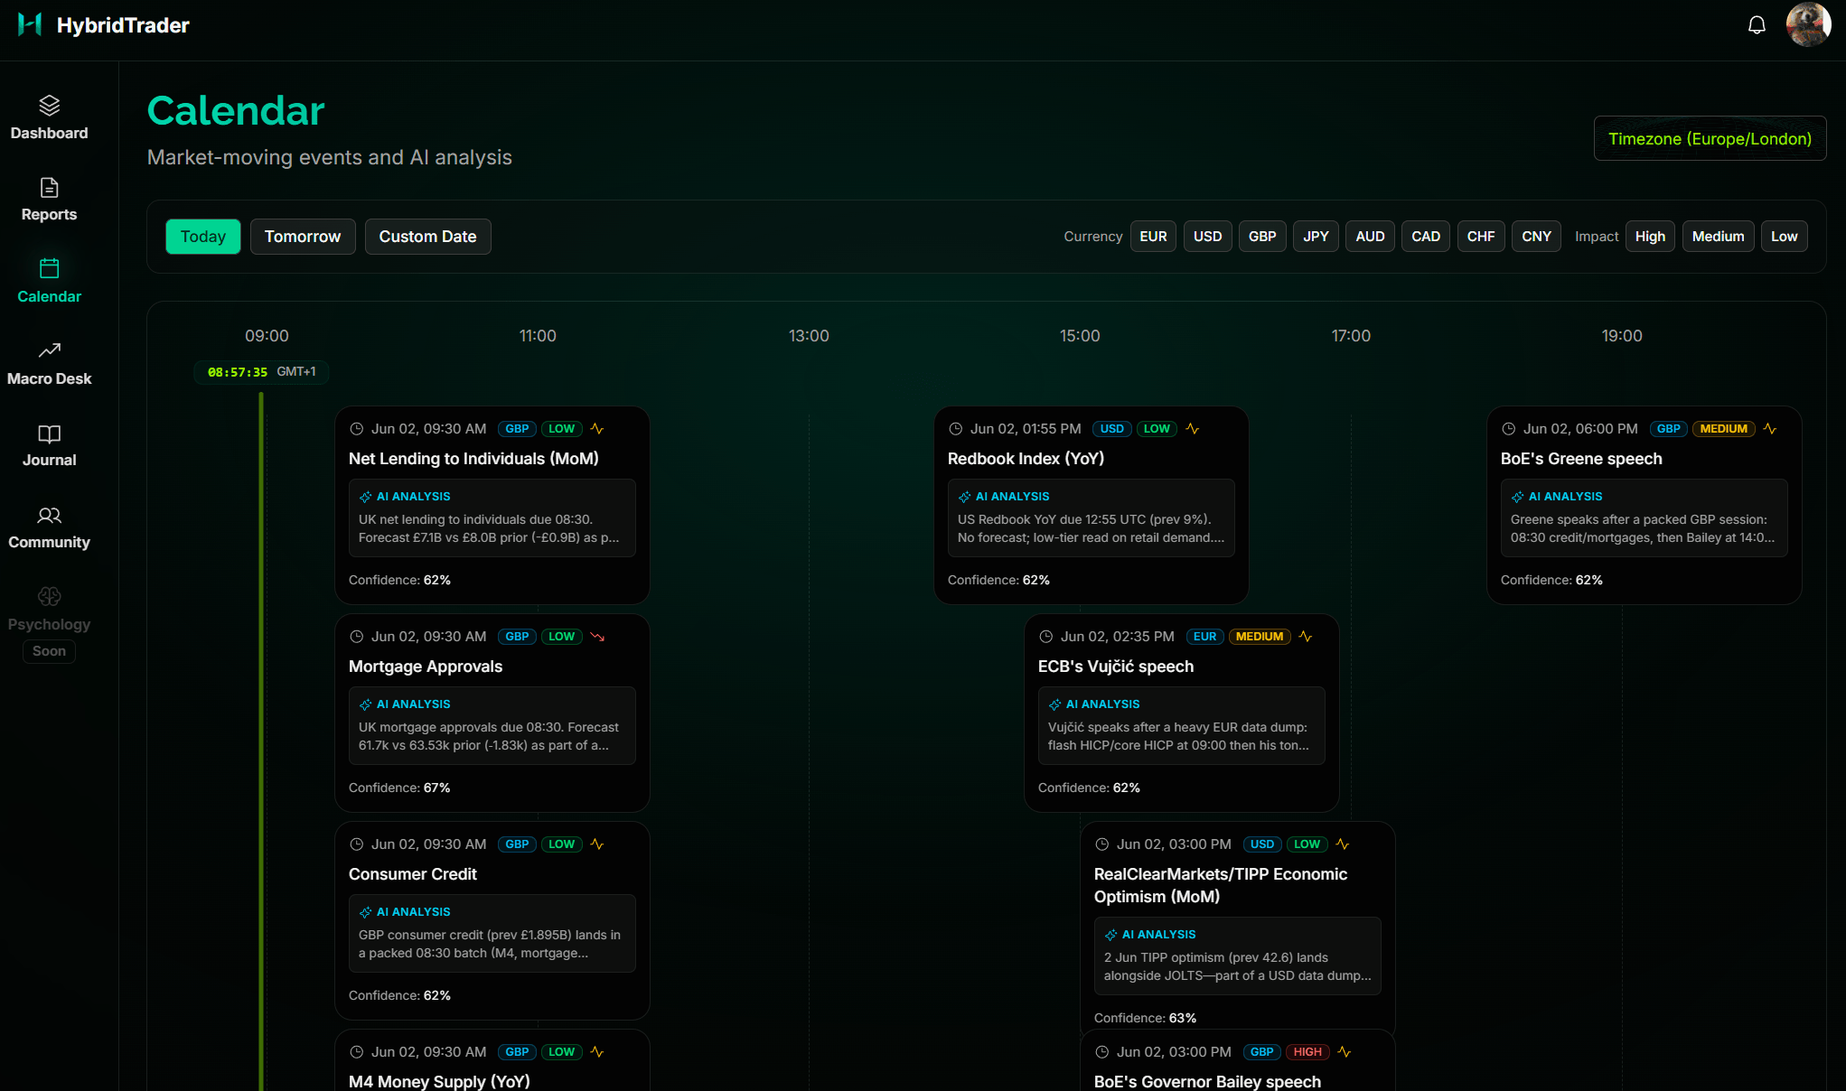
Task: Toggle the USD currency filter
Action: point(1207,237)
